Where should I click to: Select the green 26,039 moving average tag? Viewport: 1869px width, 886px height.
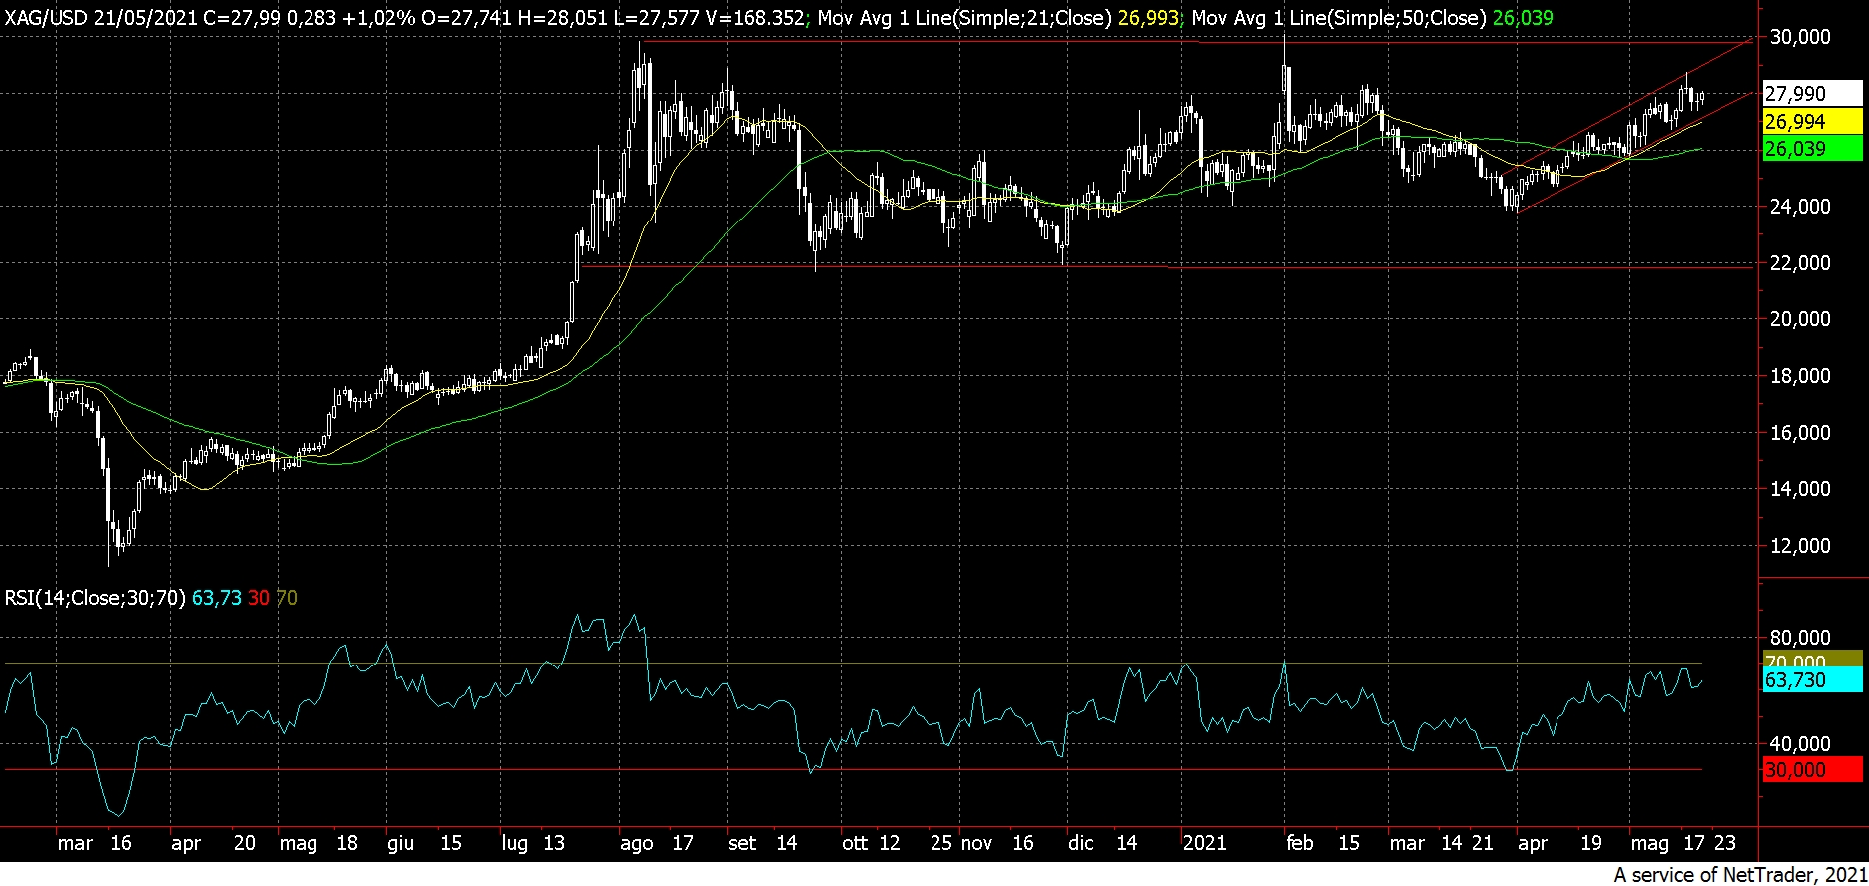pos(1812,149)
